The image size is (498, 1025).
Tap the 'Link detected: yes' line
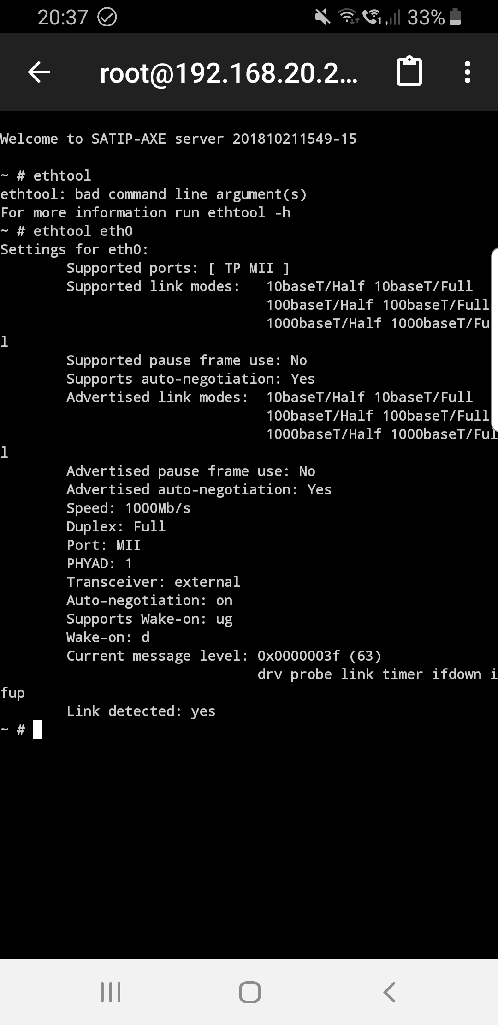point(141,711)
